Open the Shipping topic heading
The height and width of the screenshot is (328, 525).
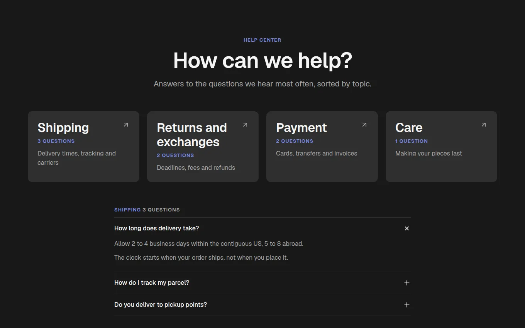click(63, 128)
